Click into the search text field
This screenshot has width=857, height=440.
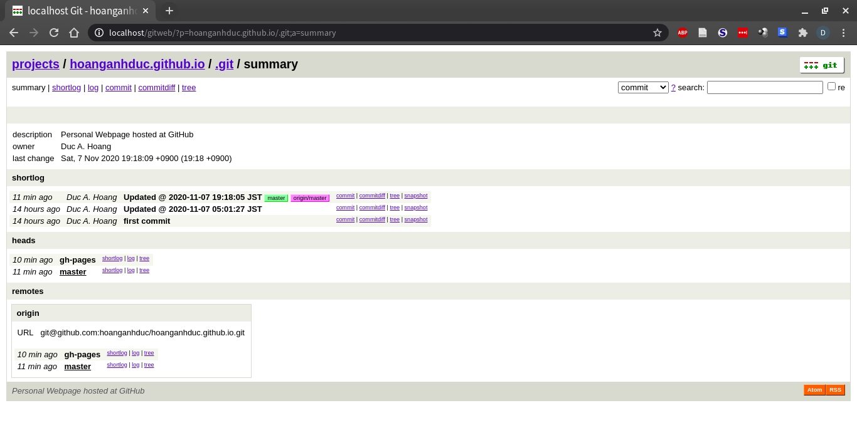(x=765, y=88)
